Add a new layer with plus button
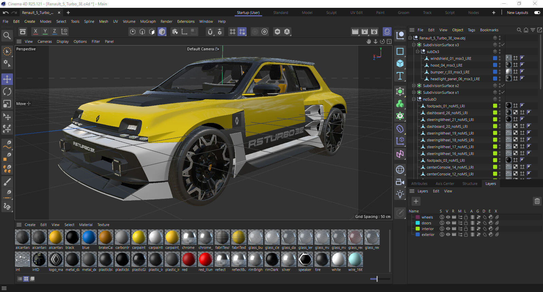 click(416, 201)
